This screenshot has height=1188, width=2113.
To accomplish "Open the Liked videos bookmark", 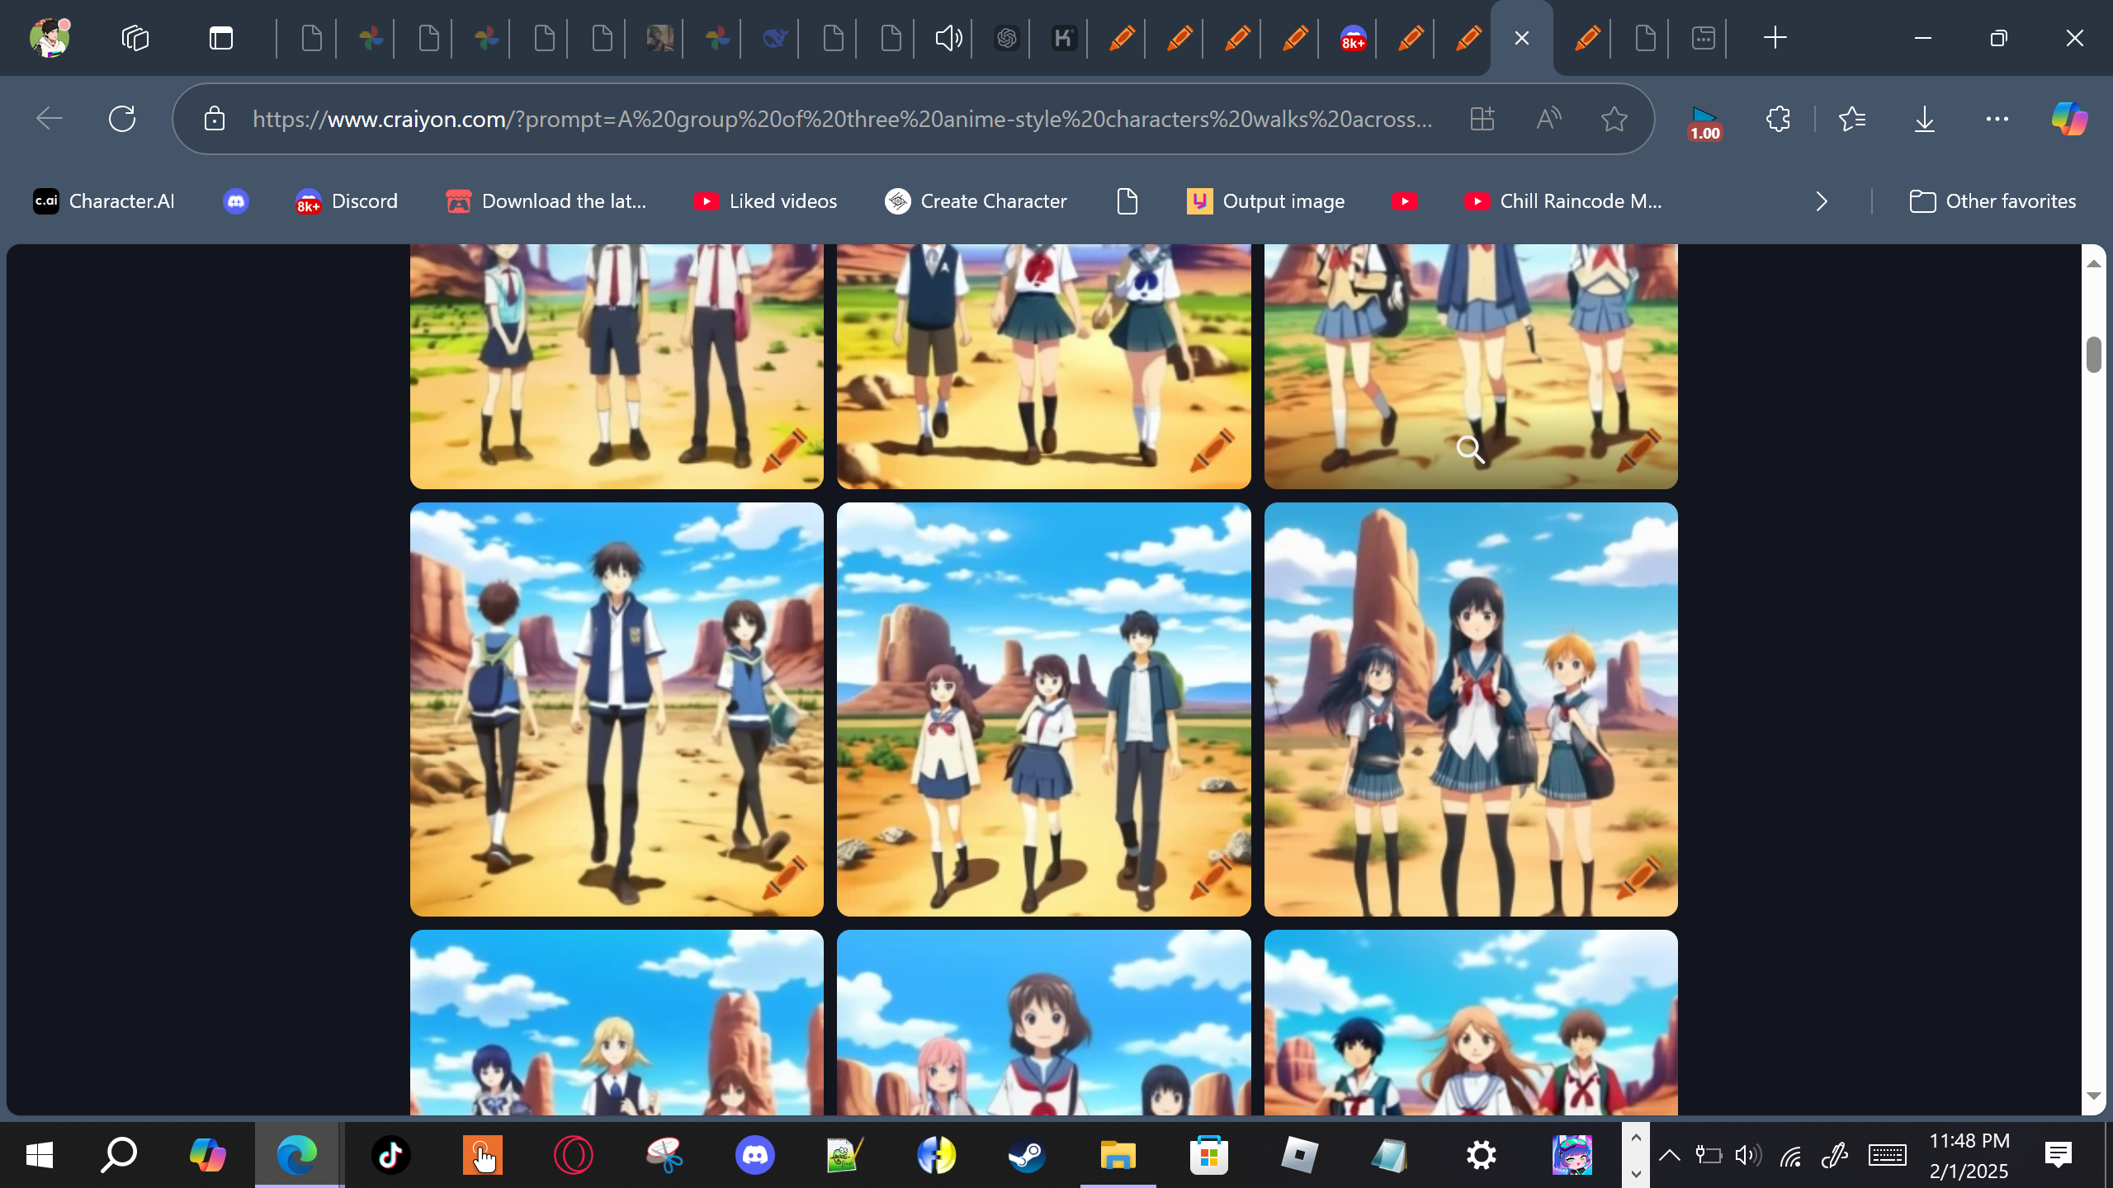I will (x=765, y=201).
